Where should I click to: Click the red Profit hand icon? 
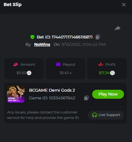click(101, 64)
